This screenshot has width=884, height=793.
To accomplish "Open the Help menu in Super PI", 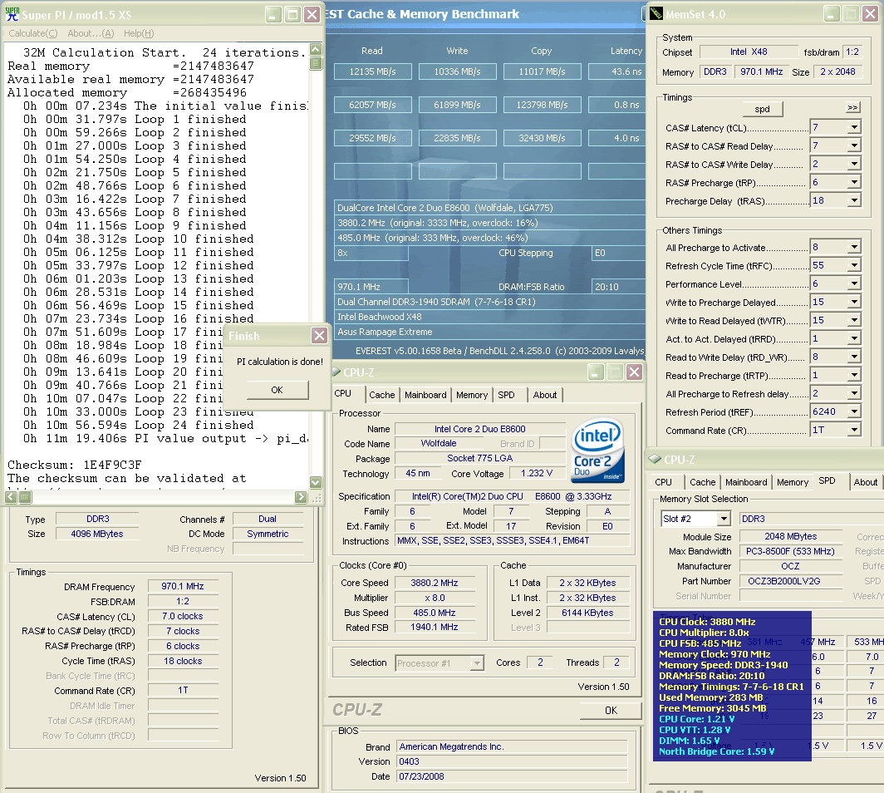I will pyautogui.click(x=139, y=33).
